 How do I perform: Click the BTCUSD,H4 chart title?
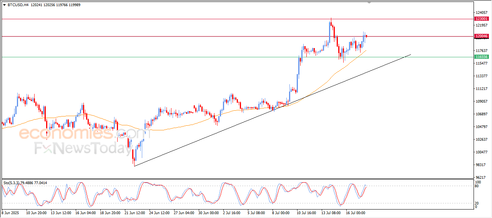[x=18, y=5]
